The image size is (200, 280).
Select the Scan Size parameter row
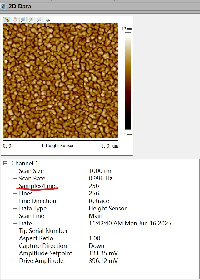31,171
